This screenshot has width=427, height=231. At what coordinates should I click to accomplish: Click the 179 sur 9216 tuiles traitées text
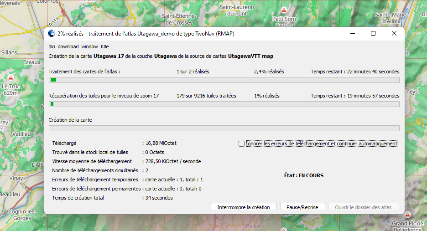point(206,96)
